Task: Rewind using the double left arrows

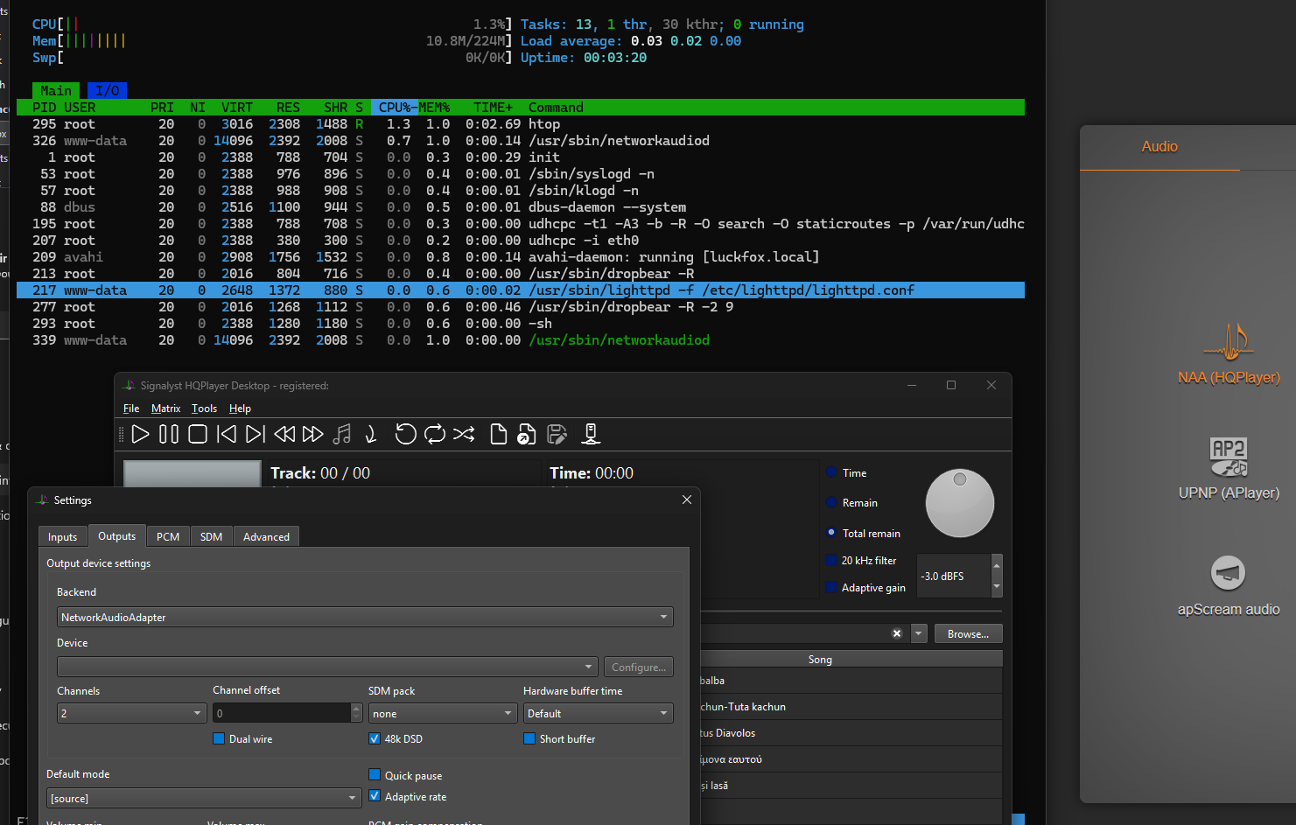Action: click(x=284, y=434)
